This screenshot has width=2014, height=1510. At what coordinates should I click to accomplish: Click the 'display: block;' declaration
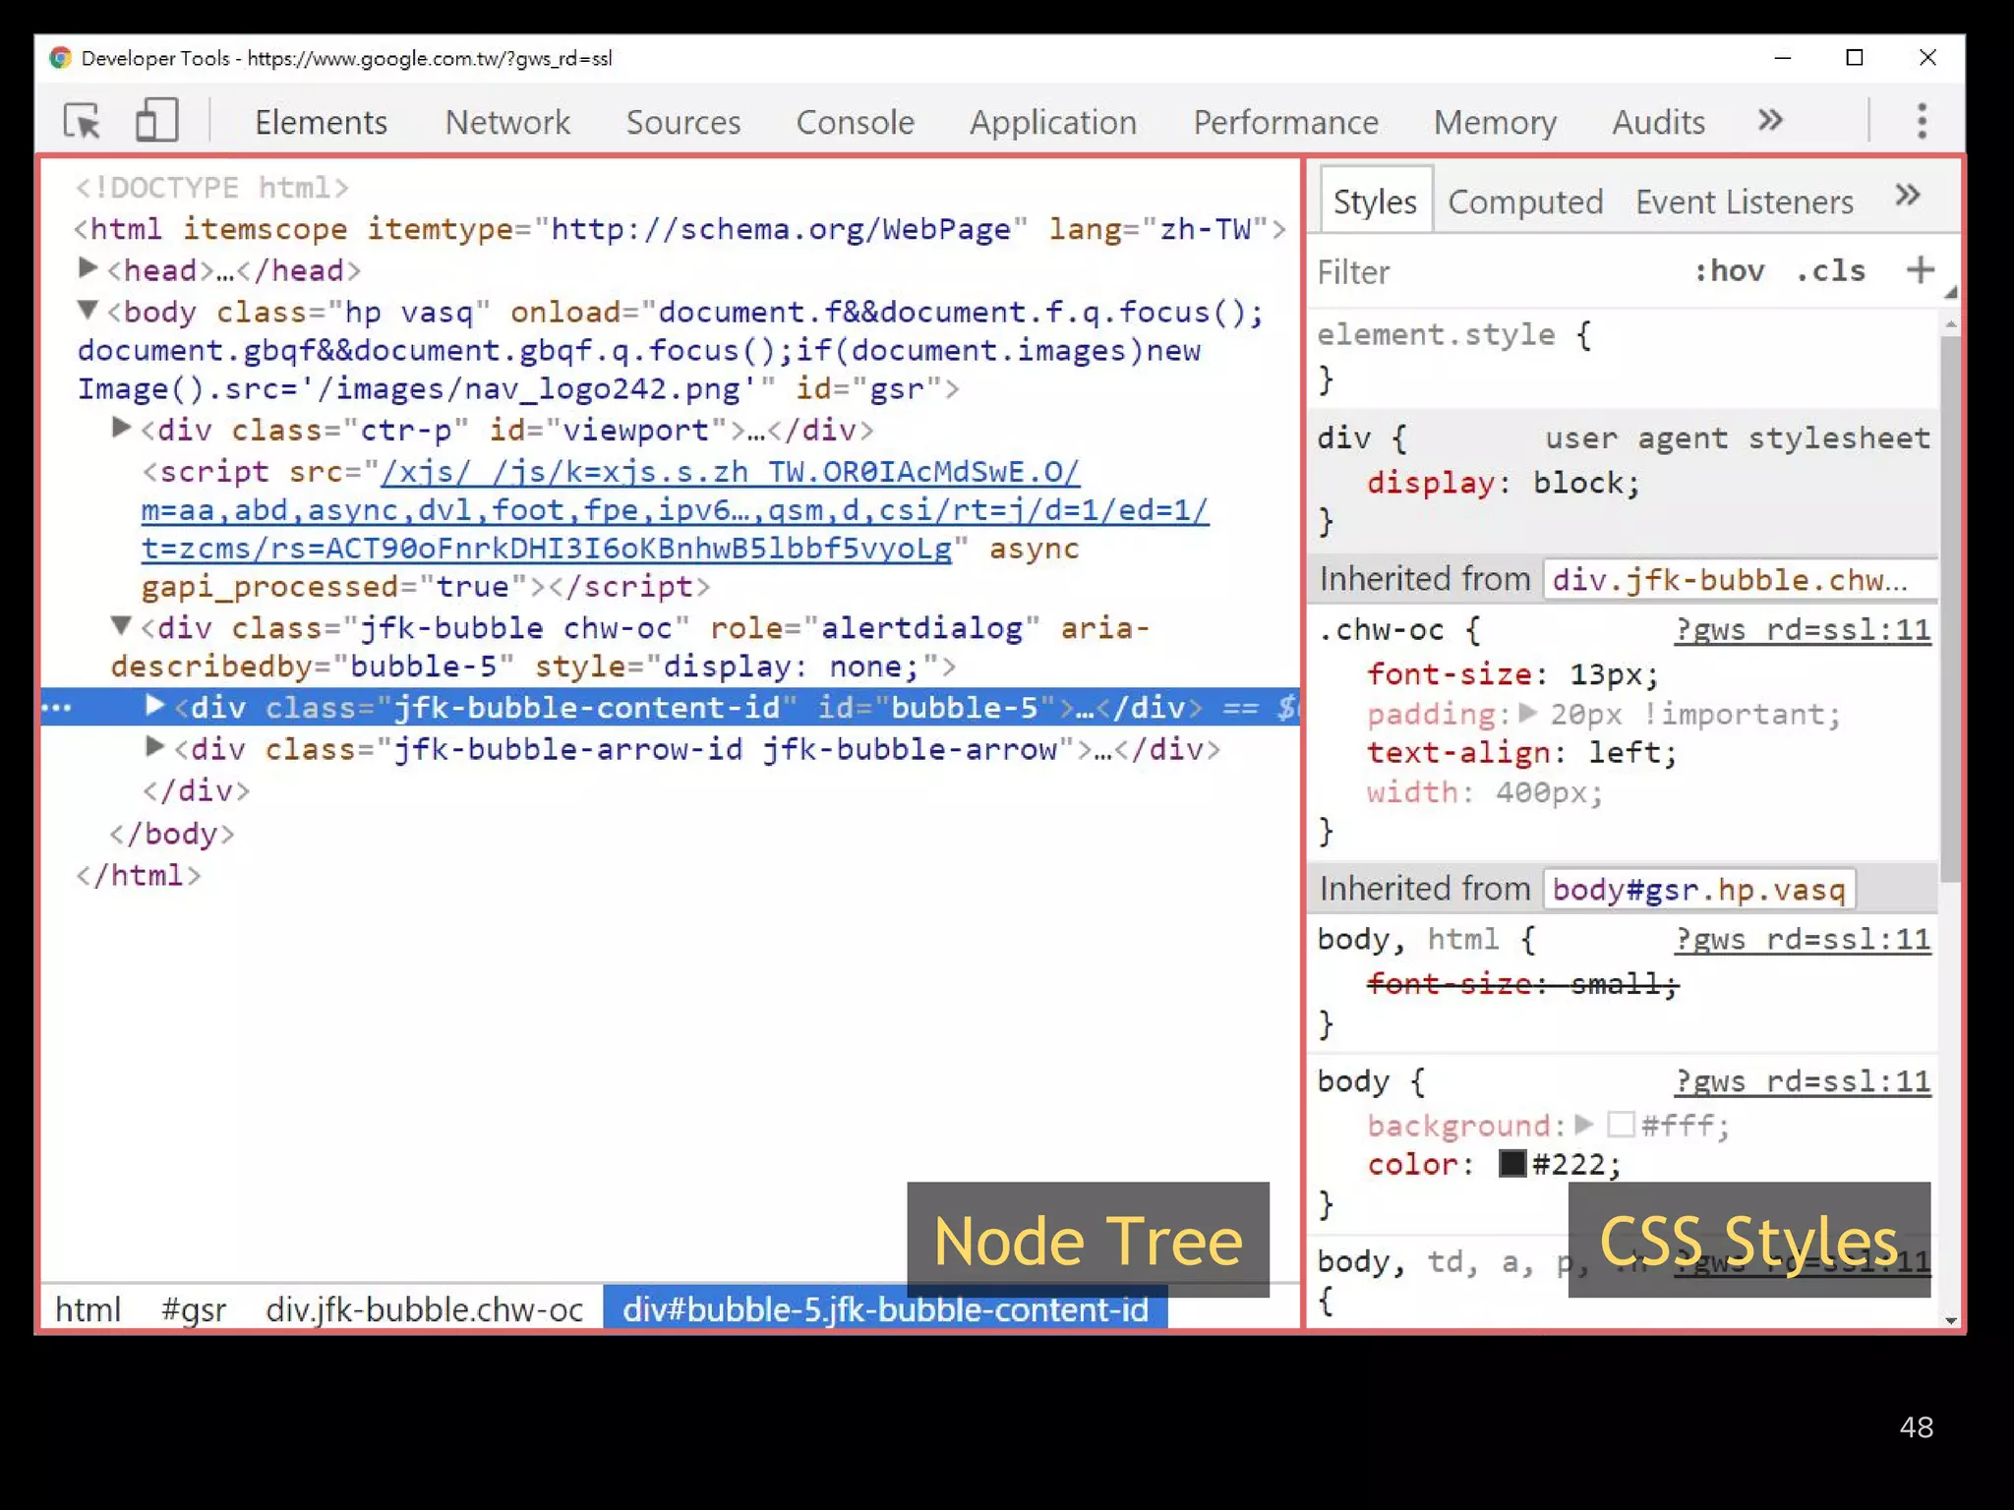(x=1503, y=482)
